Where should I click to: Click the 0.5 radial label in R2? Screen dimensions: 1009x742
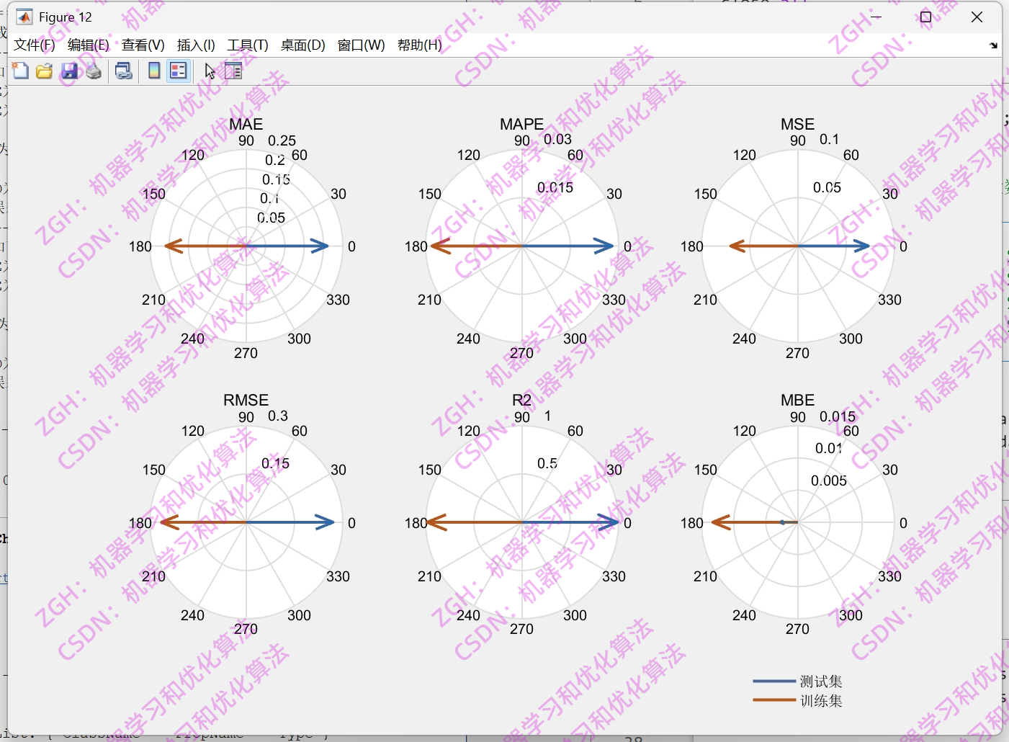point(547,463)
